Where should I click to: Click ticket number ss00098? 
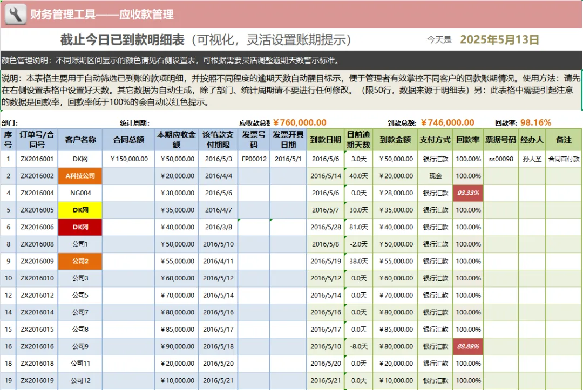point(501,159)
